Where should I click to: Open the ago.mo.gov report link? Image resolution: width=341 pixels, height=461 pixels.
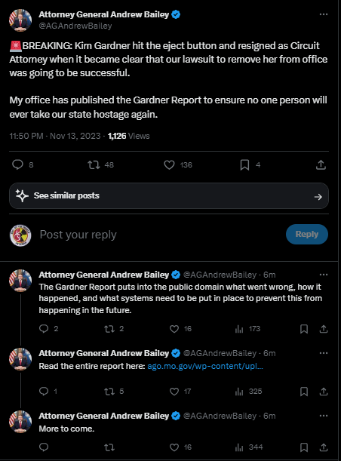click(x=205, y=366)
